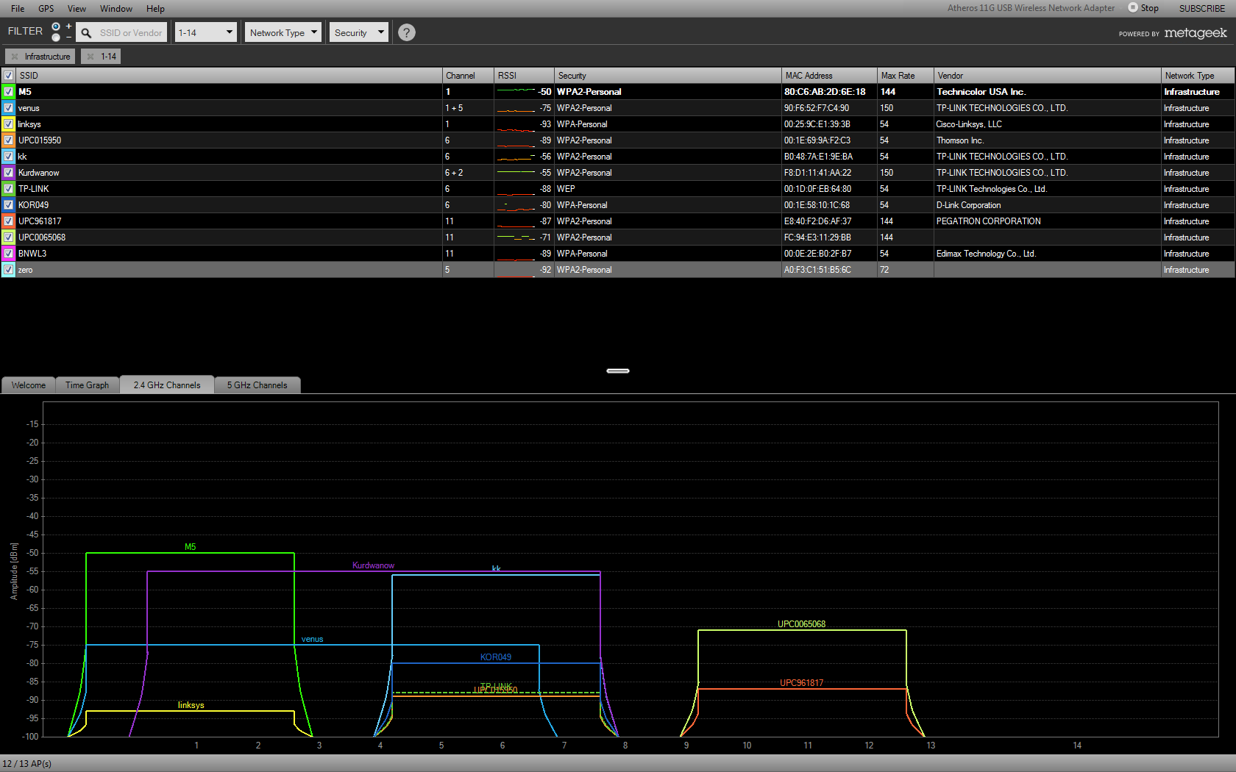This screenshot has width=1236, height=772.
Task: Click the Stop scanning icon
Action: click(x=1133, y=7)
